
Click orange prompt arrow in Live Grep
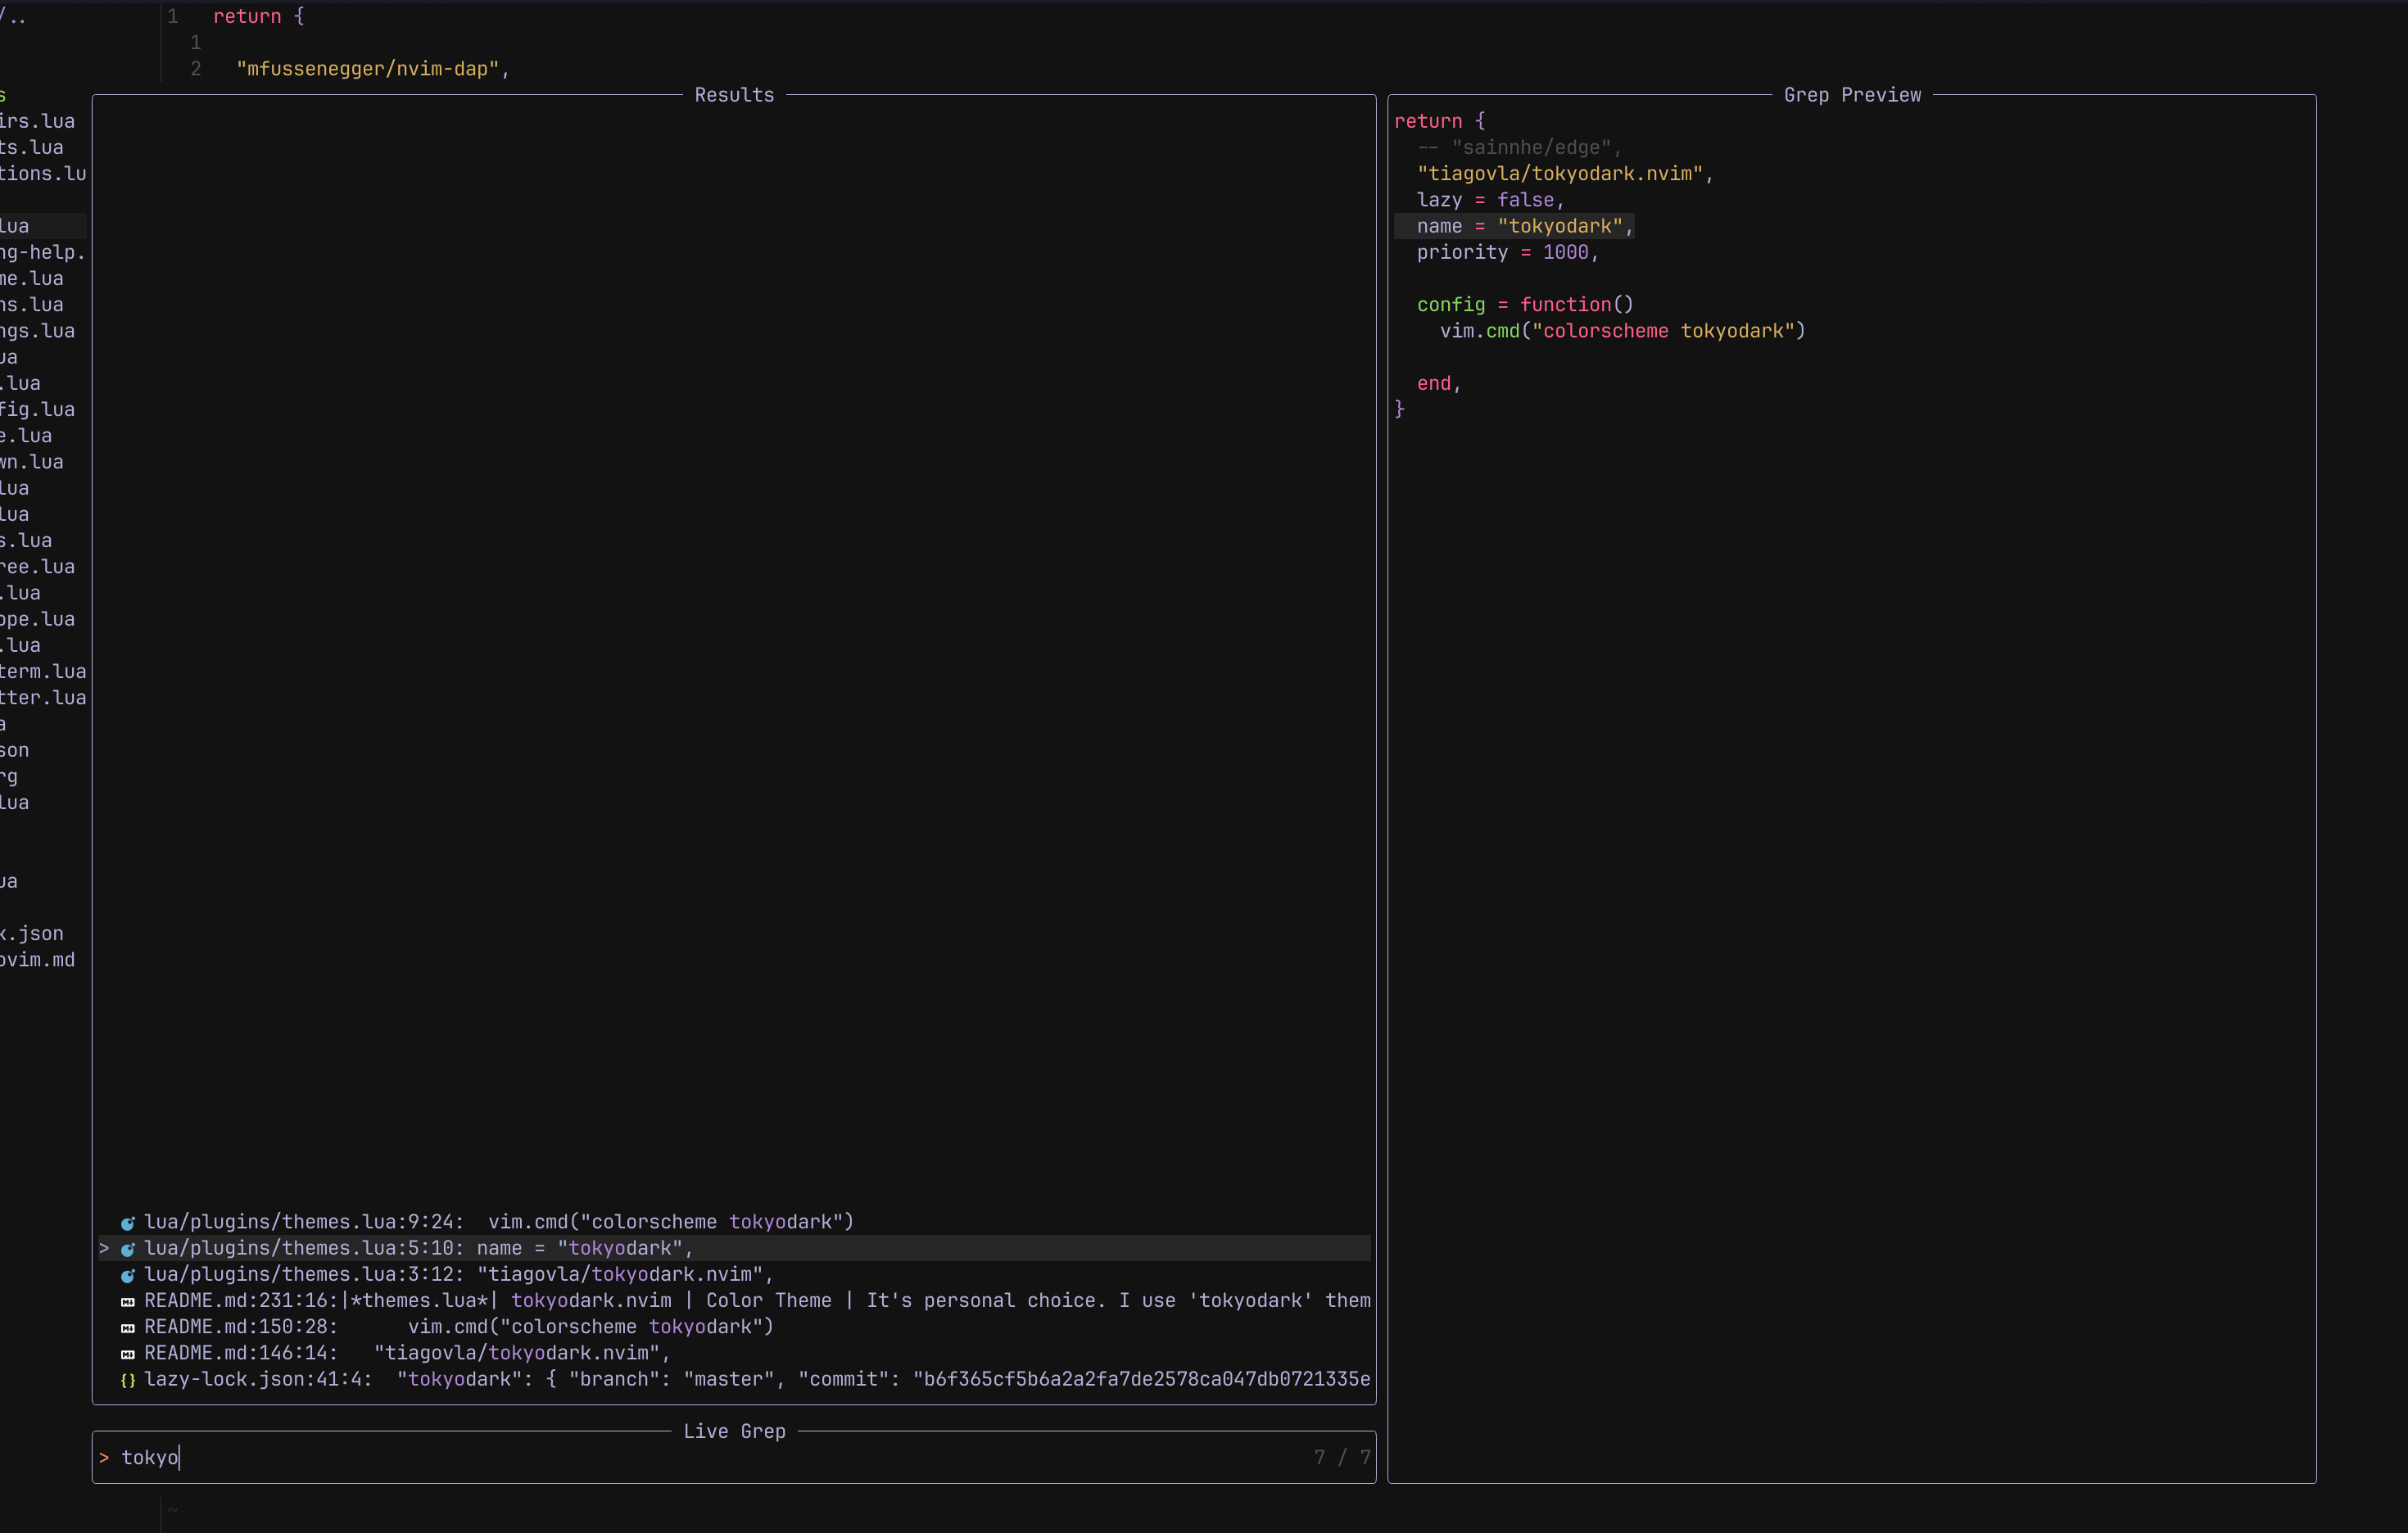point(104,1458)
